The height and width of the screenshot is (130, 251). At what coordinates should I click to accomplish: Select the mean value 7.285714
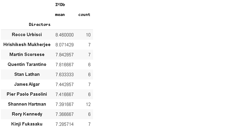pyautogui.click(x=64, y=124)
